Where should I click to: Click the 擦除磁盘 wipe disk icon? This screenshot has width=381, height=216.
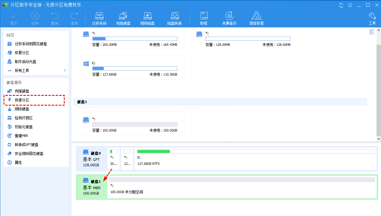(x=148, y=18)
